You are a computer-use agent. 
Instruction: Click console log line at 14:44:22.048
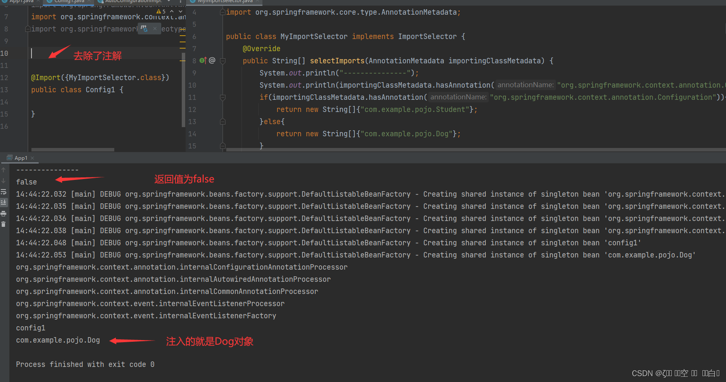[328, 243]
